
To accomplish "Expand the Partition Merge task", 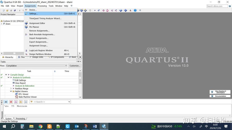I will click(x=11, y=89).
